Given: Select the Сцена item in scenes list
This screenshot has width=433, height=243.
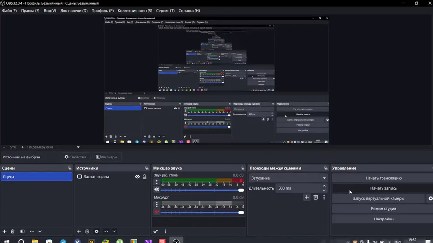Looking at the screenshot, I should pyautogui.click(x=37, y=177).
